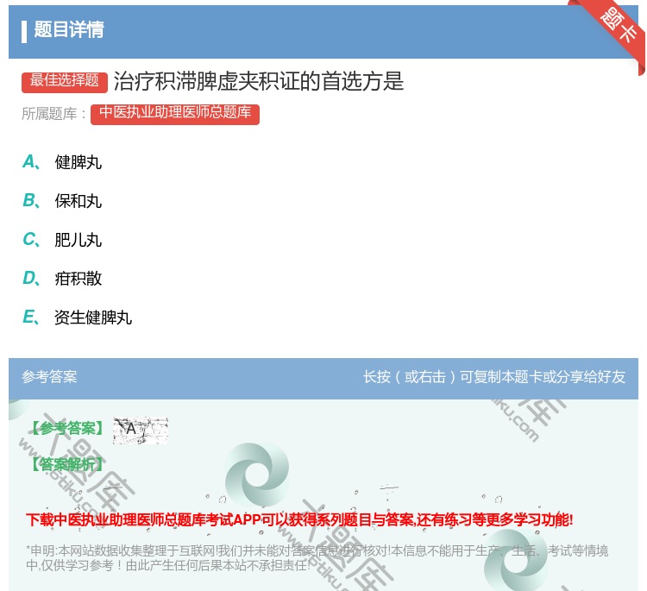Click the red 下载中医执业助理医师总题库考试APP promo text
647x591 pixels.
click(x=299, y=519)
